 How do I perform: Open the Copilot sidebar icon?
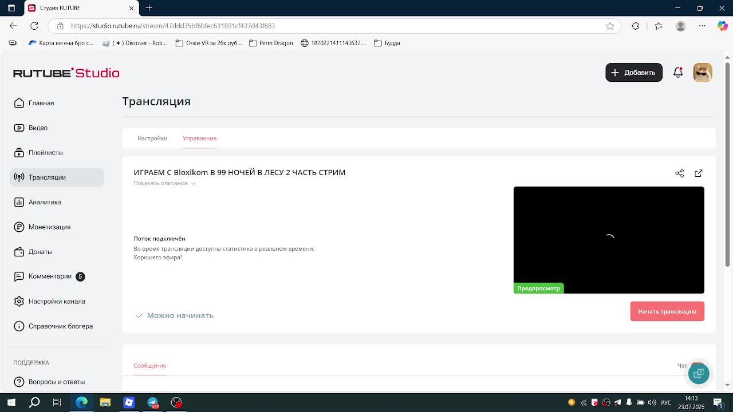click(723, 26)
